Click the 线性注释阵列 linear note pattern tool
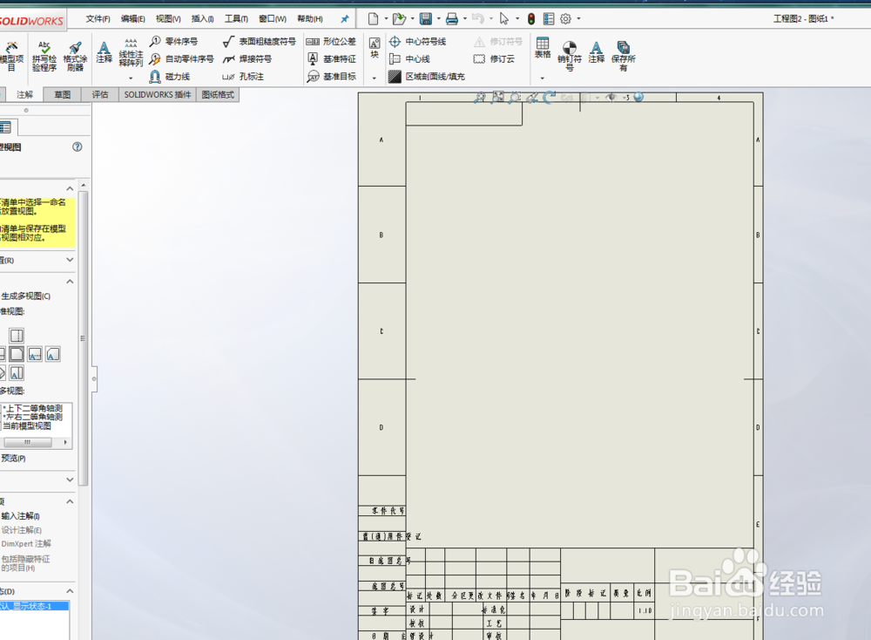Image resolution: width=871 pixels, height=640 pixels. click(132, 53)
